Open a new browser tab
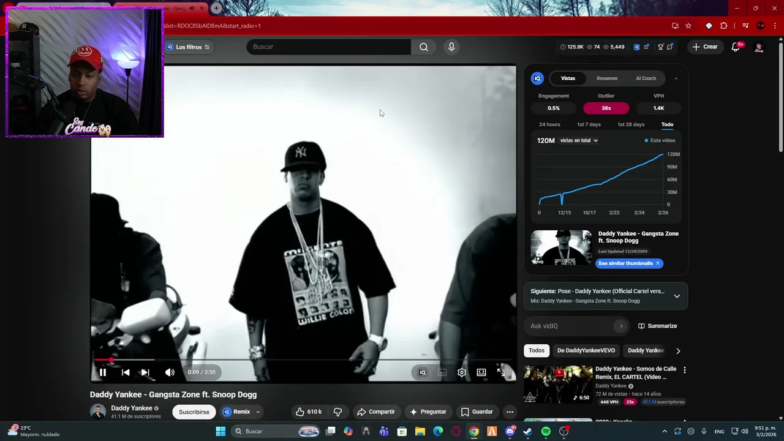Screen dimensions: 784x441 pos(216,8)
